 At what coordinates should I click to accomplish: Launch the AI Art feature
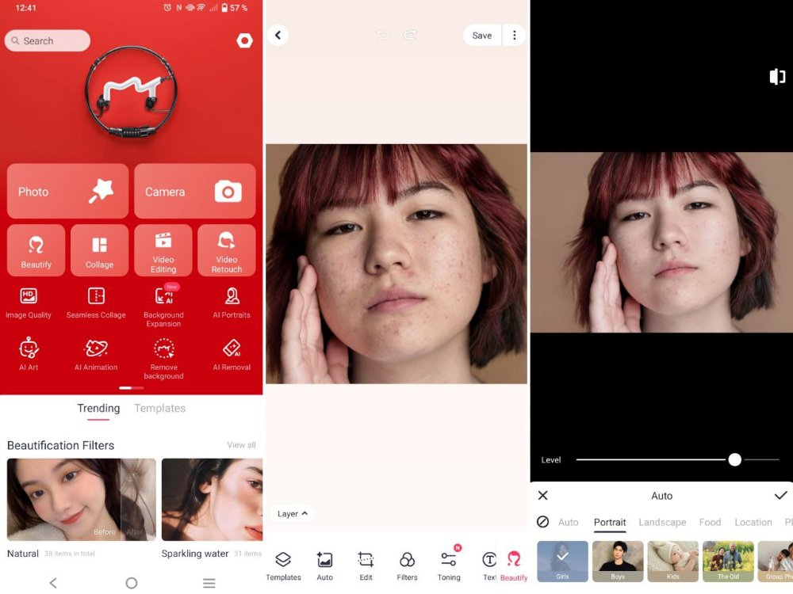click(29, 356)
